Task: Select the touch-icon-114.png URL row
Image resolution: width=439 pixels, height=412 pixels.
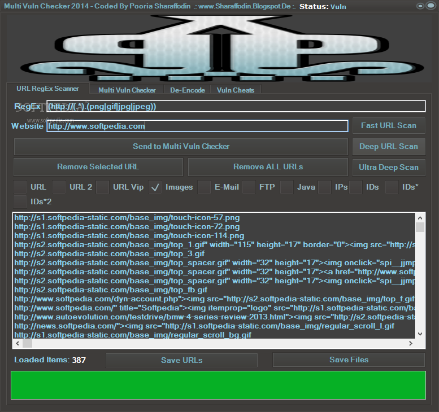Action: point(214,235)
